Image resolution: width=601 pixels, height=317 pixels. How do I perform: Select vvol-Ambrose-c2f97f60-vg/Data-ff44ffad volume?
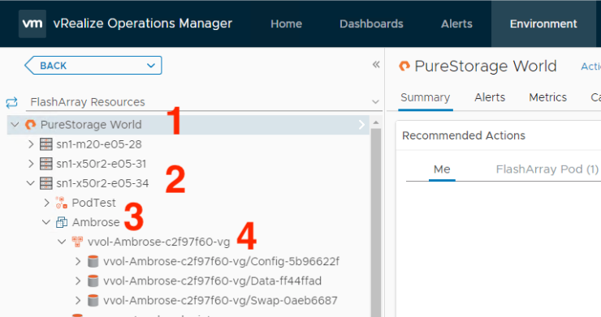point(212,281)
